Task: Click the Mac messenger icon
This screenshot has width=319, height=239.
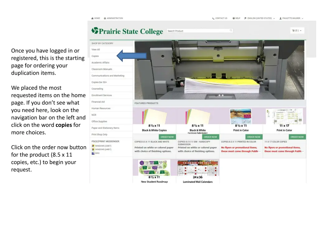Action: (x=93, y=153)
